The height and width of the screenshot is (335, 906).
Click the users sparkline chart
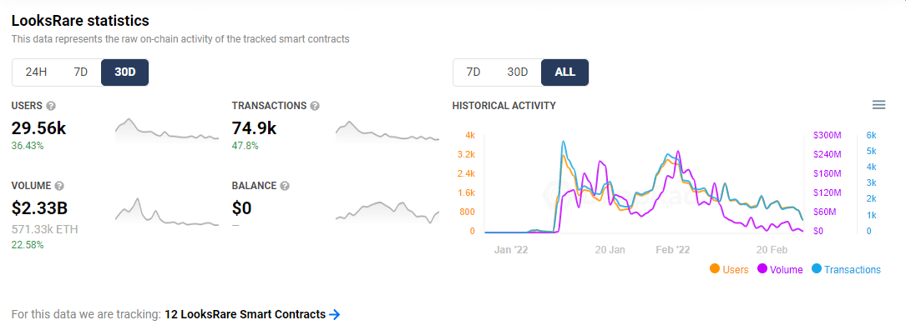click(x=165, y=131)
